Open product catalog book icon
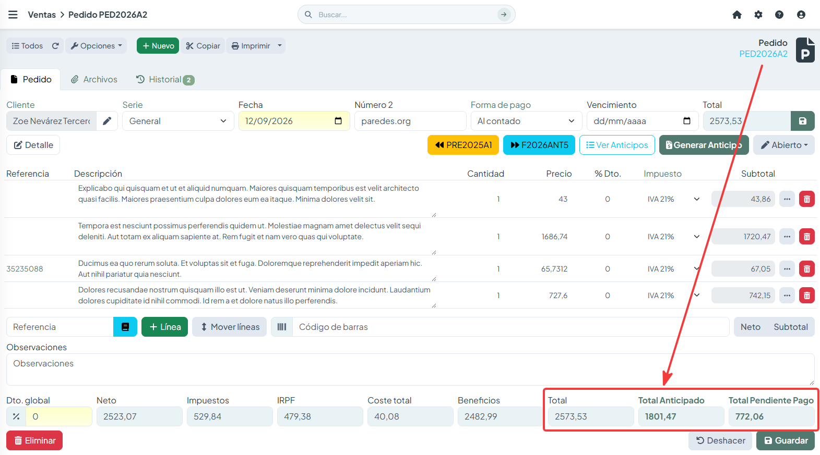This screenshot has height=455, width=820. click(x=125, y=327)
